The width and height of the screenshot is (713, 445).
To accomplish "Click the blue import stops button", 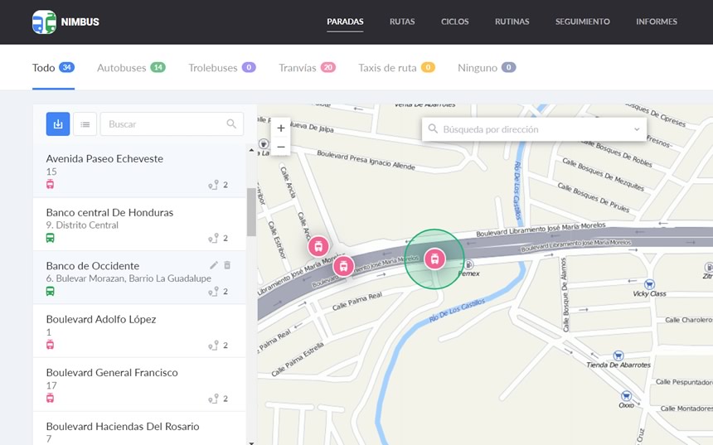I will pyautogui.click(x=58, y=124).
